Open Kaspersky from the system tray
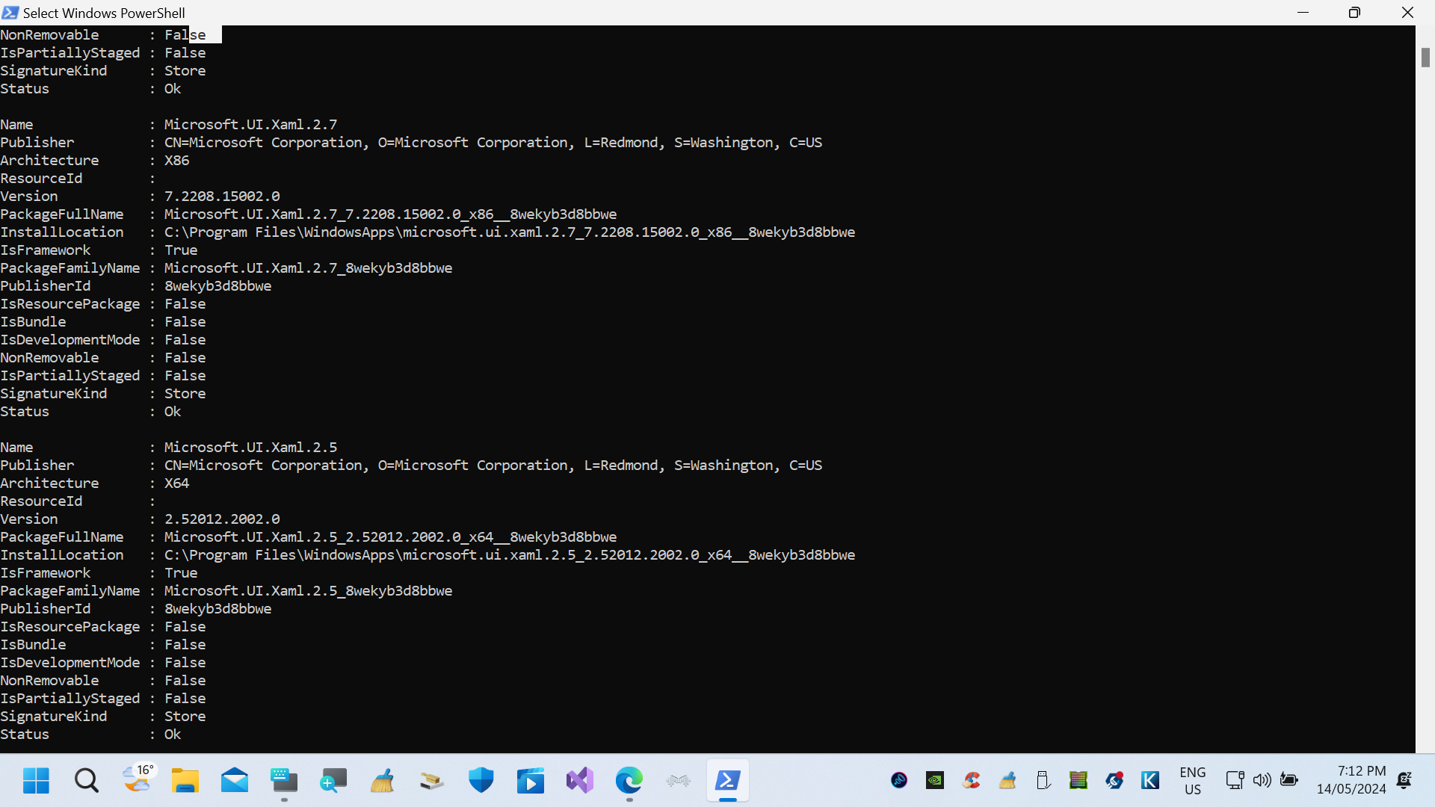1435x807 pixels. tap(1150, 780)
